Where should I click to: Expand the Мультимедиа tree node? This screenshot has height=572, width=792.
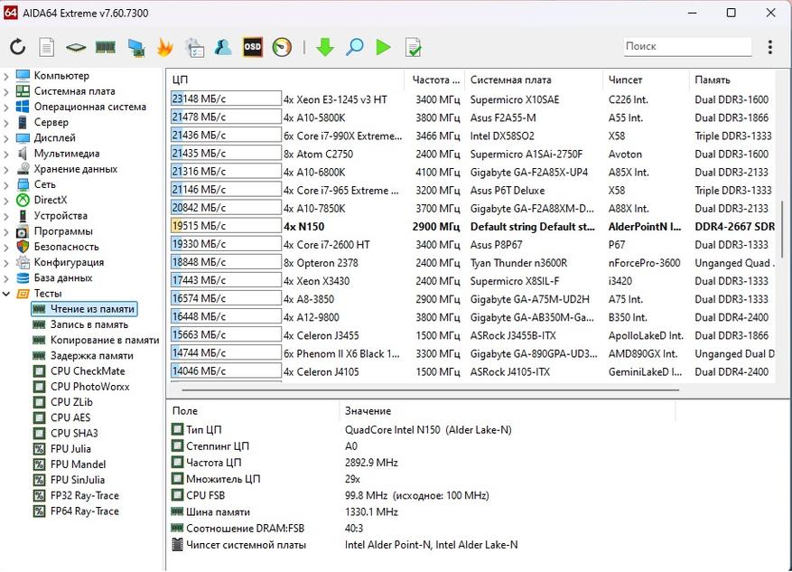(6, 155)
